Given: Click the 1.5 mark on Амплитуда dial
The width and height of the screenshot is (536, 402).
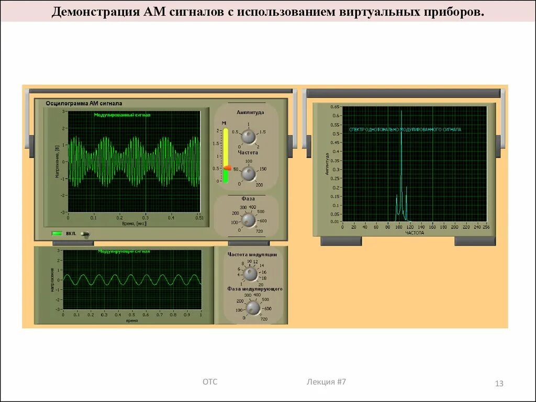Looking at the screenshot, I should (263, 132).
